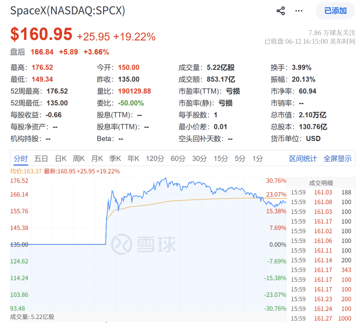Click the 总股本 value 130.76亿
The width and height of the screenshot is (363, 323).
313,127
